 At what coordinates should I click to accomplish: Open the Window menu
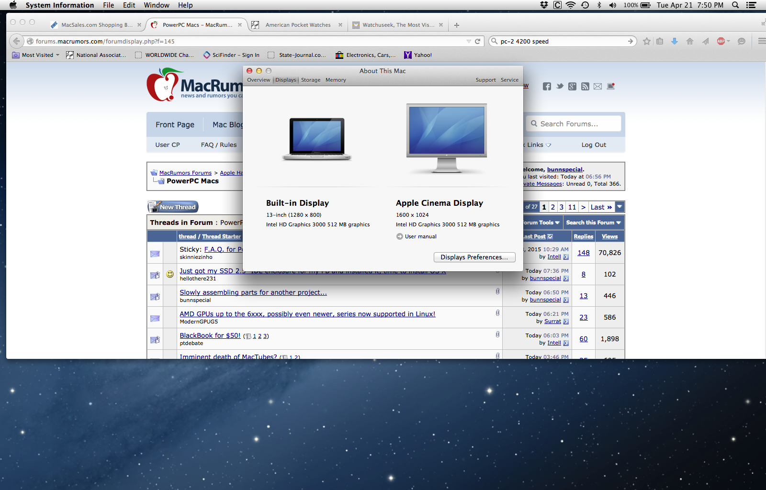click(157, 5)
